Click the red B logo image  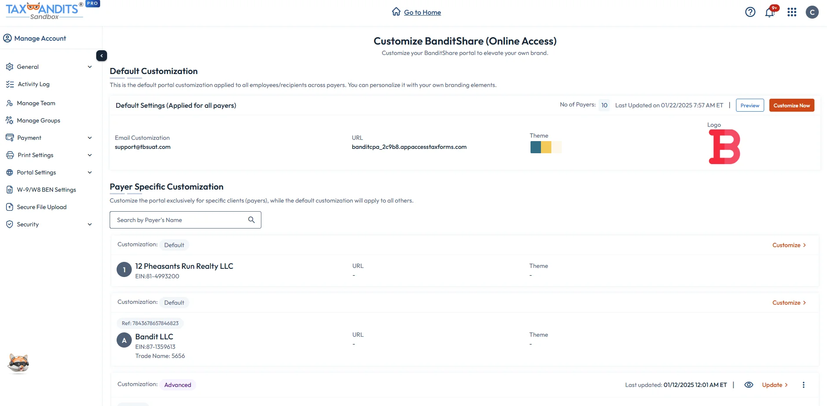click(724, 147)
